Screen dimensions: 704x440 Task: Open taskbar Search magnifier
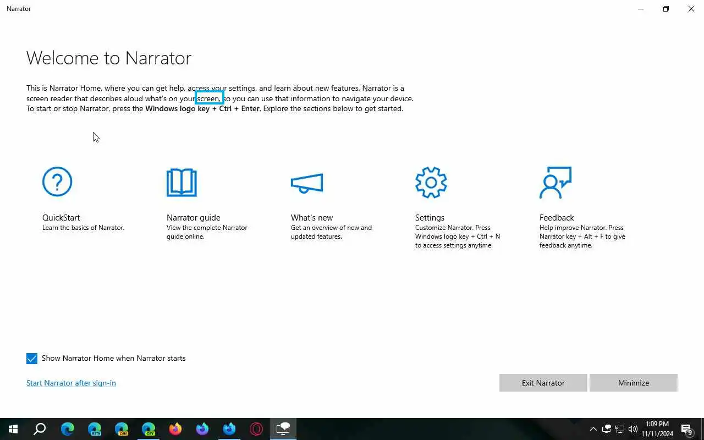pyautogui.click(x=40, y=429)
